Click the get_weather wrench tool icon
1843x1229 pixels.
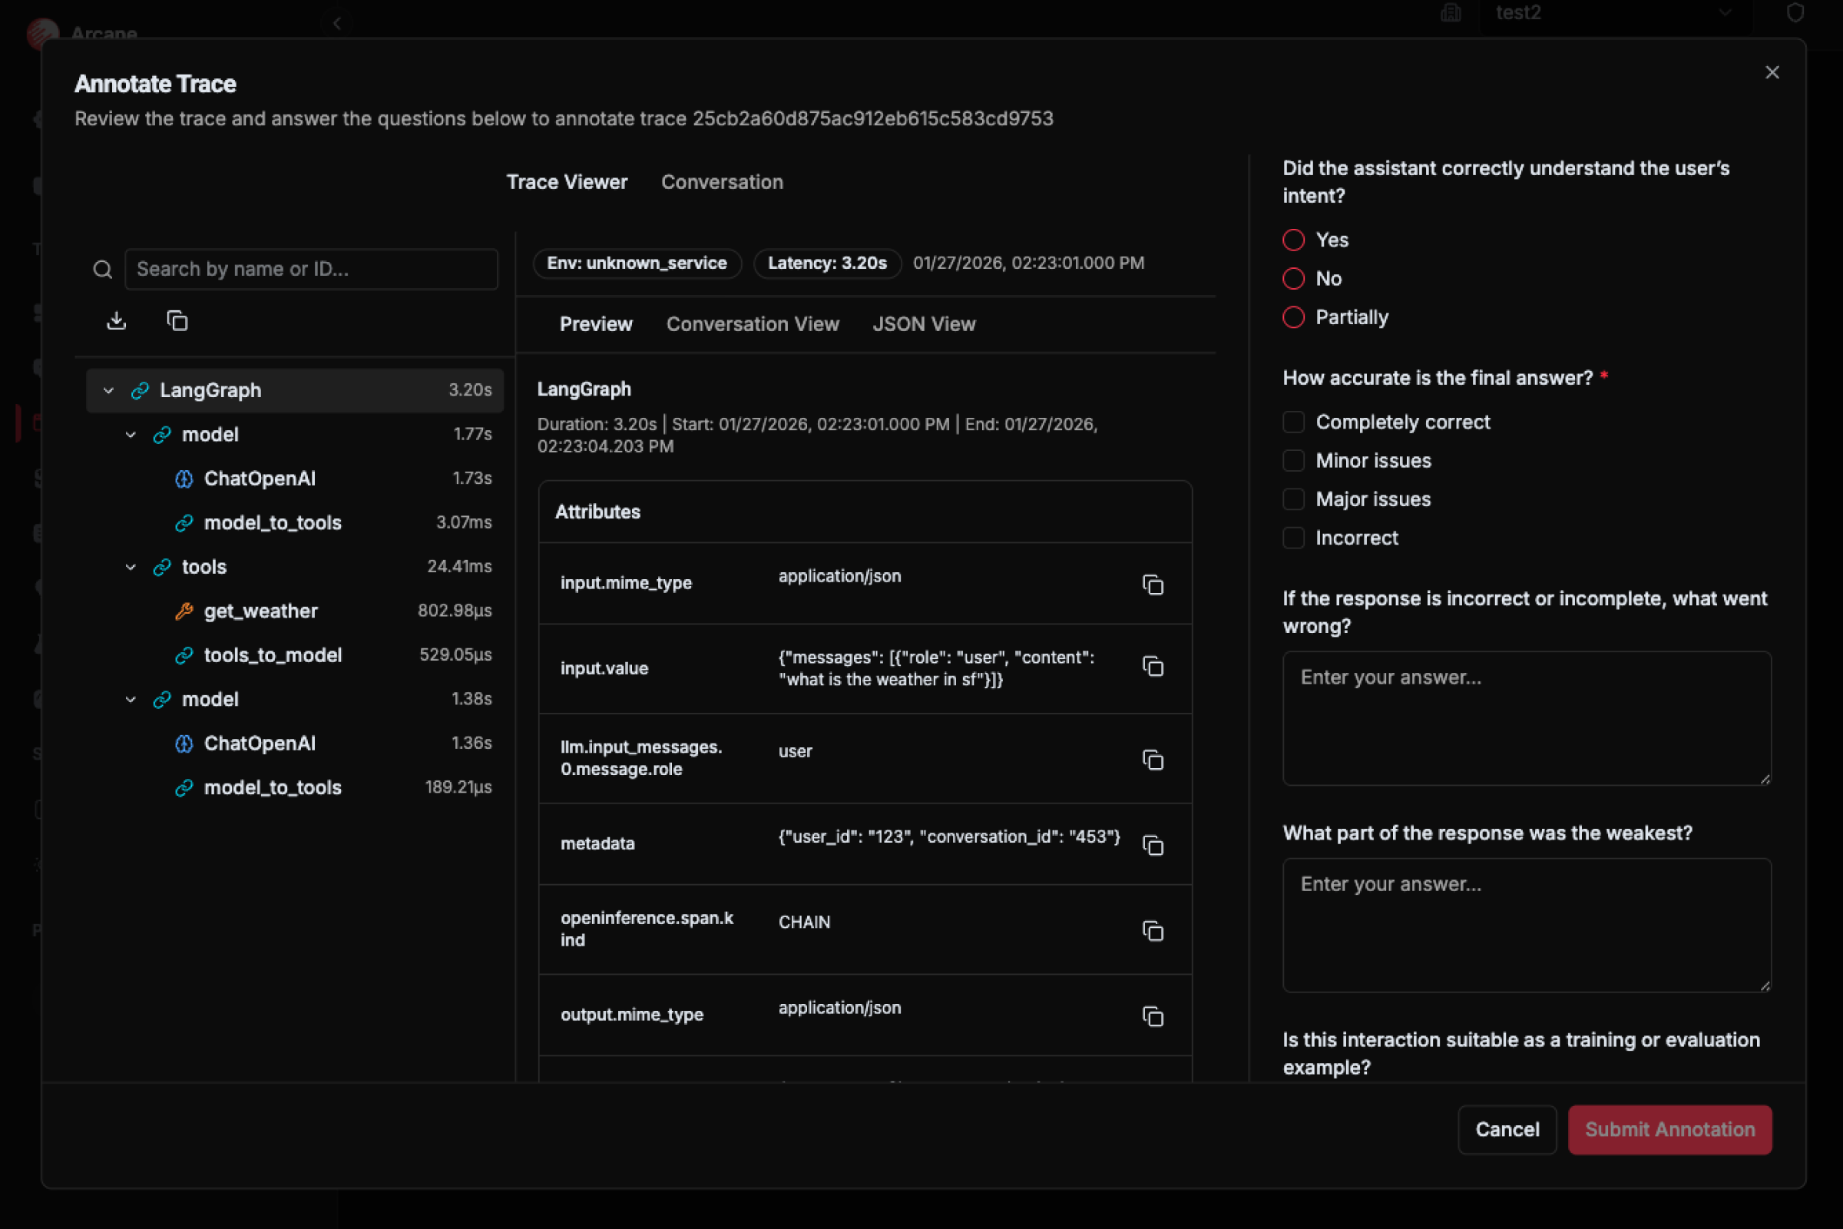(x=184, y=611)
